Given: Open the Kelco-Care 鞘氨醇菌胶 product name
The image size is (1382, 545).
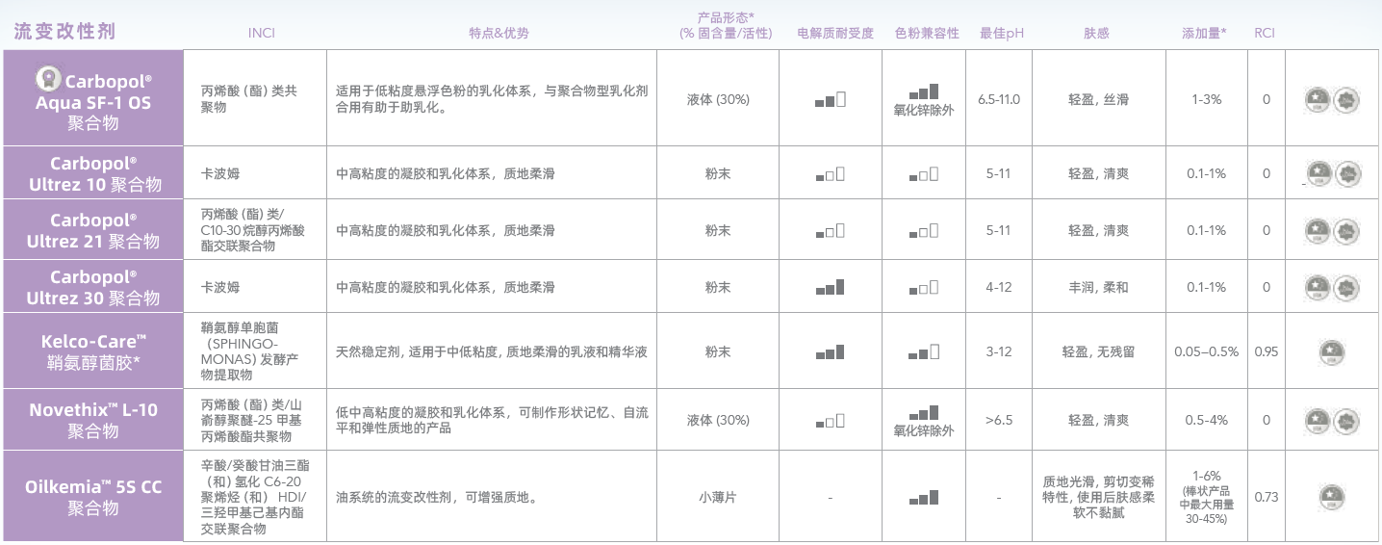Looking at the screenshot, I should (x=93, y=351).
